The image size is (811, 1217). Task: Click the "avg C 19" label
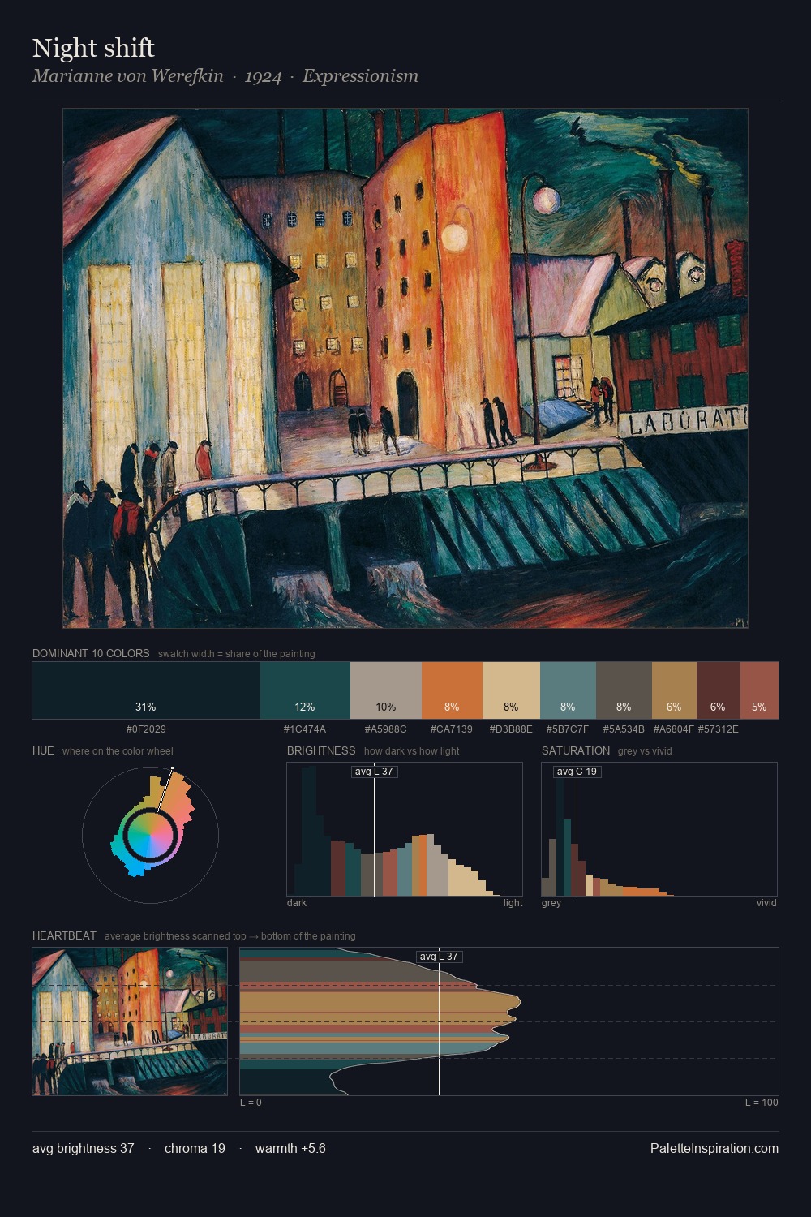click(577, 772)
